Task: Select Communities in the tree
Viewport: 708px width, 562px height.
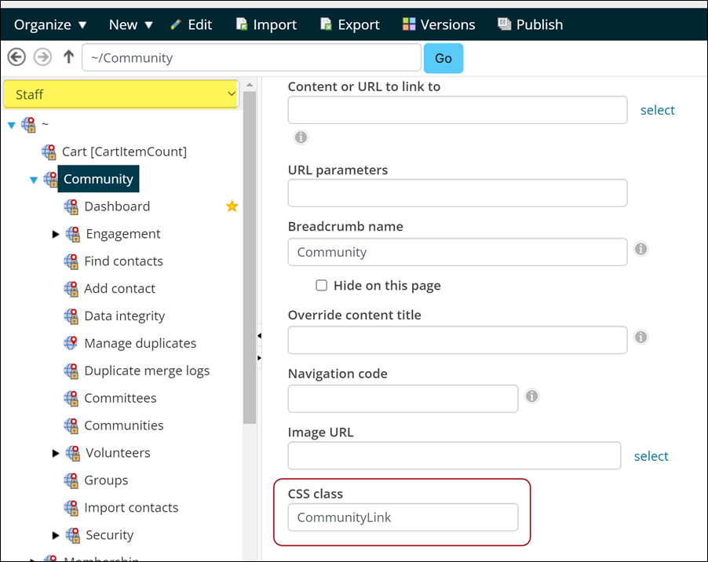Action: [x=124, y=425]
